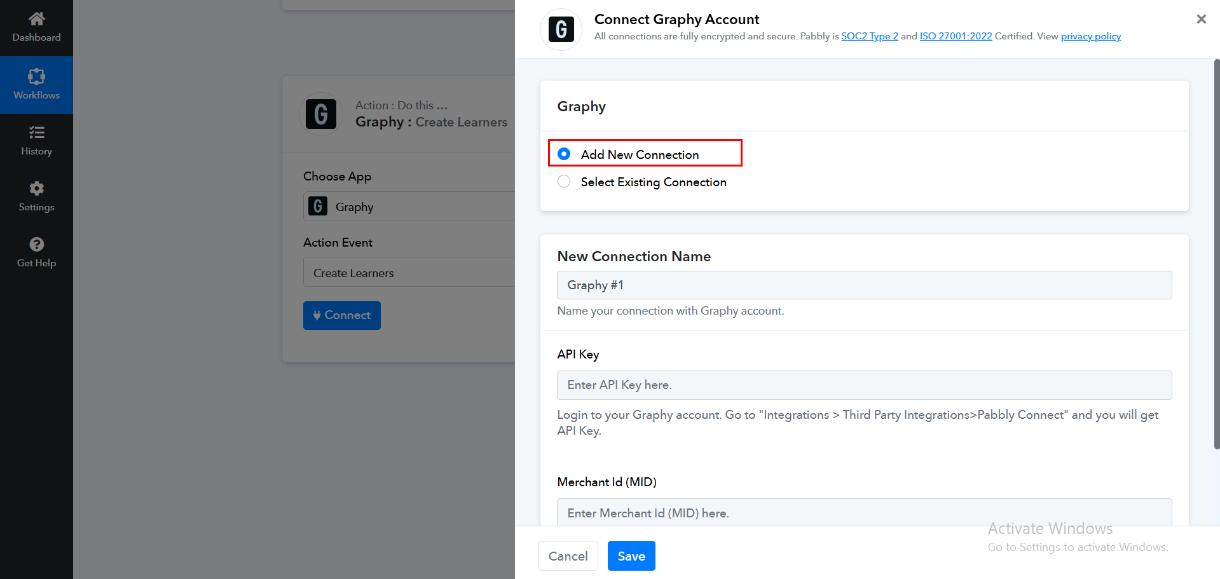Click the API Key input field
The width and height of the screenshot is (1220, 579).
click(864, 385)
